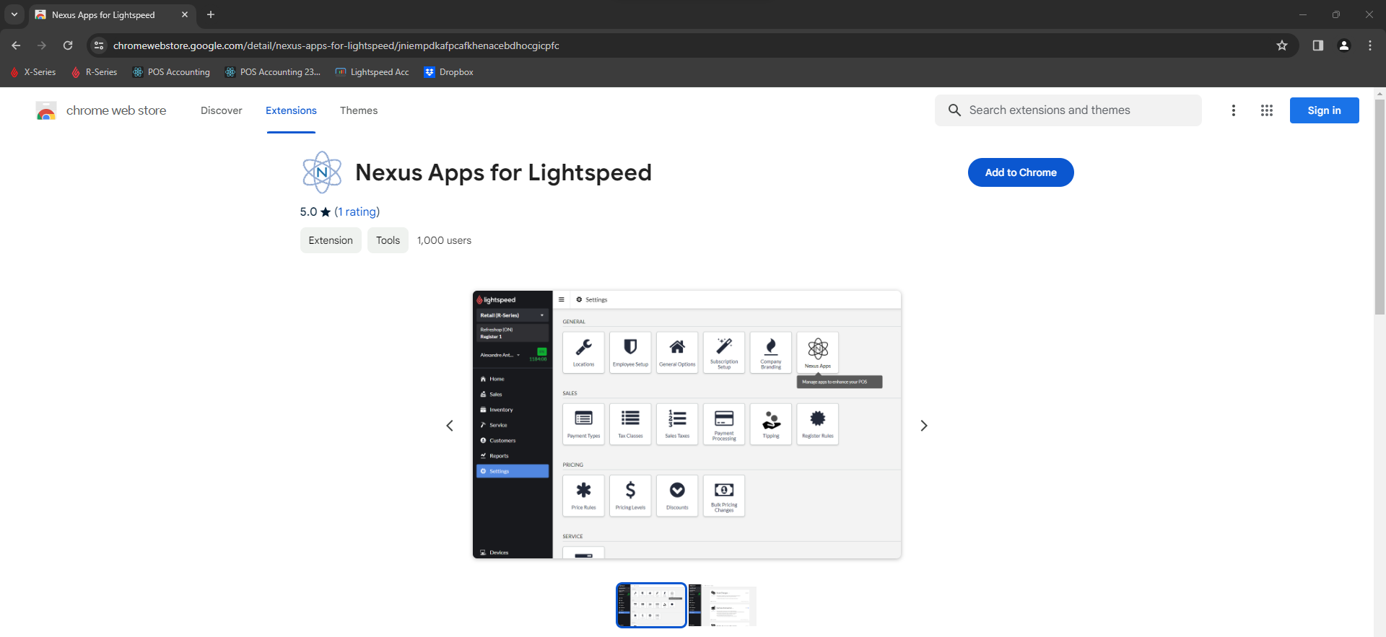
Task: Switch to the Themes tab
Action: click(359, 110)
